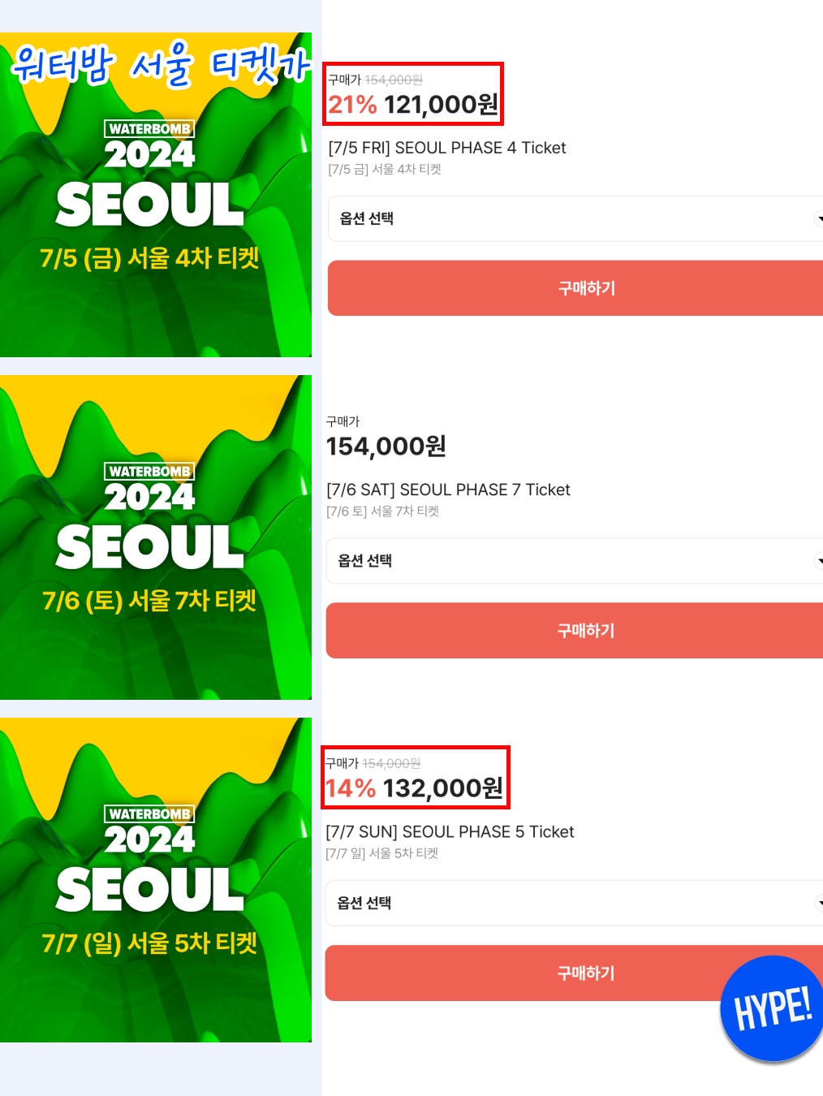Click the dropdown arrow on second 옵션 선택 field
Image resolution: width=823 pixels, height=1096 pixels.
click(x=818, y=561)
